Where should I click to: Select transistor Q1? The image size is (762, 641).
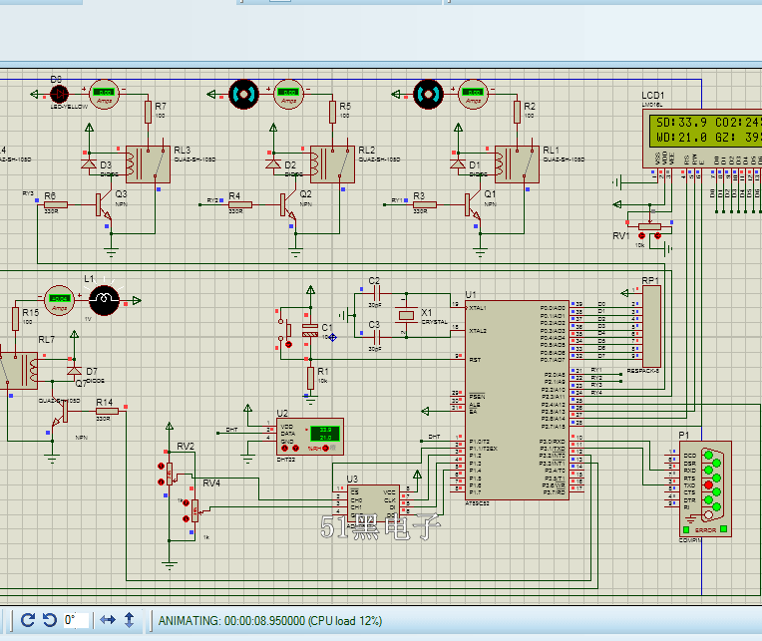click(x=473, y=206)
